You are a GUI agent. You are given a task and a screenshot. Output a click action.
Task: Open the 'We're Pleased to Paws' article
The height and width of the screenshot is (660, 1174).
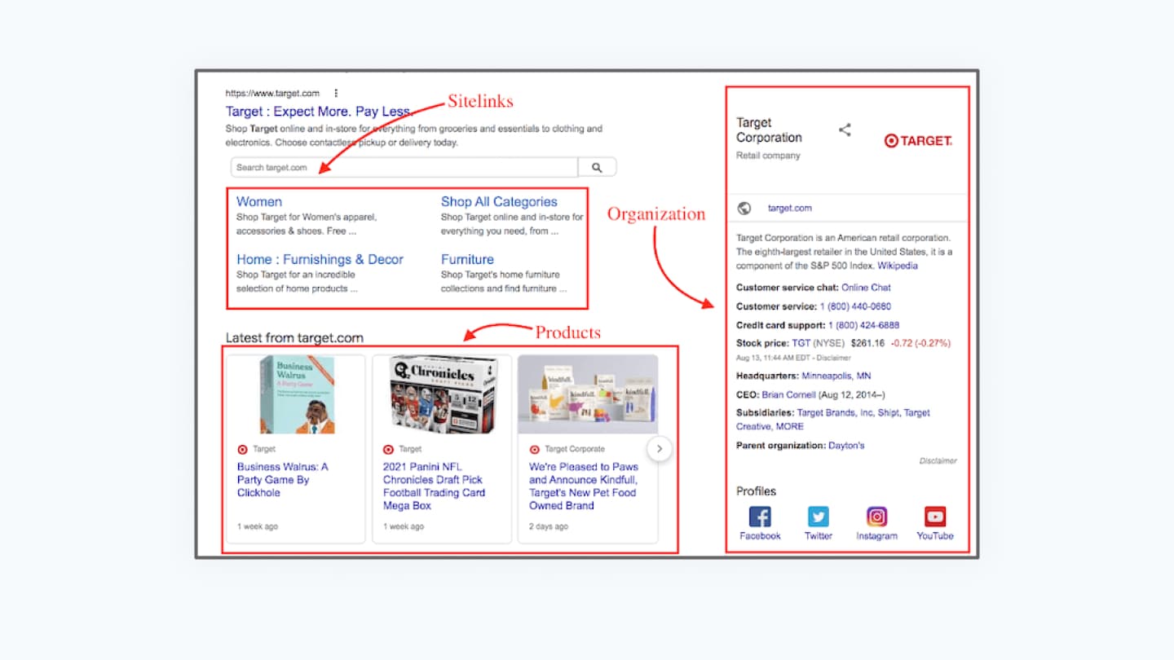pyautogui.click(x=584, y=486)
